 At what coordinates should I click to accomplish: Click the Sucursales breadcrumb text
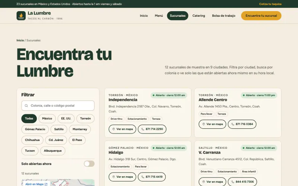[x=34, y=41]
